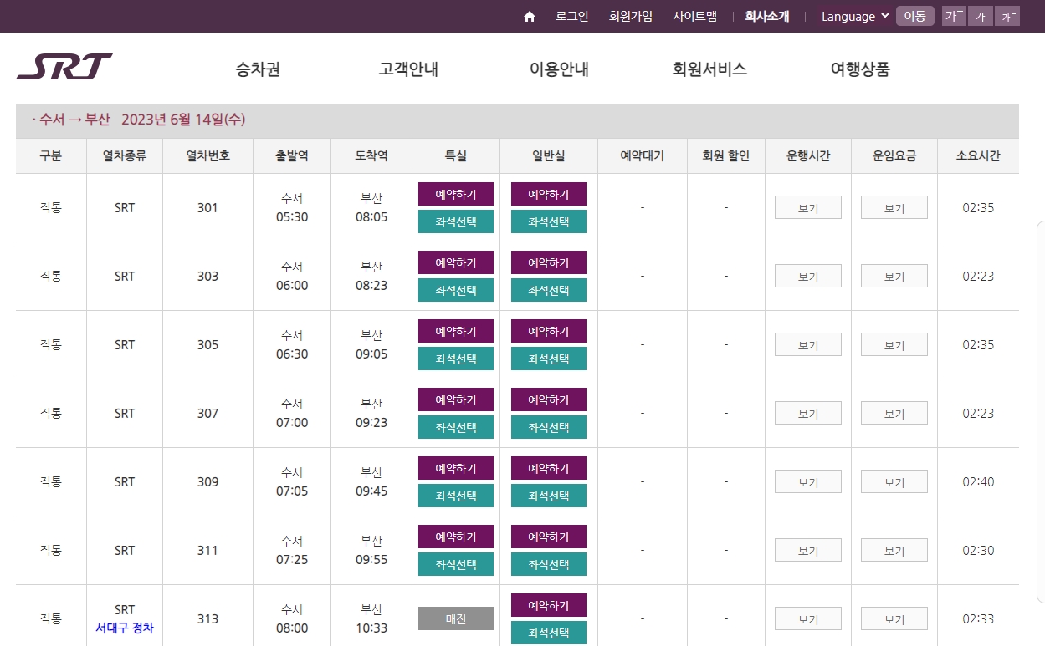Viewport: 1045px width, 646px height.
Task: Open the 회원서비스 menu
Action: [709, 69]
